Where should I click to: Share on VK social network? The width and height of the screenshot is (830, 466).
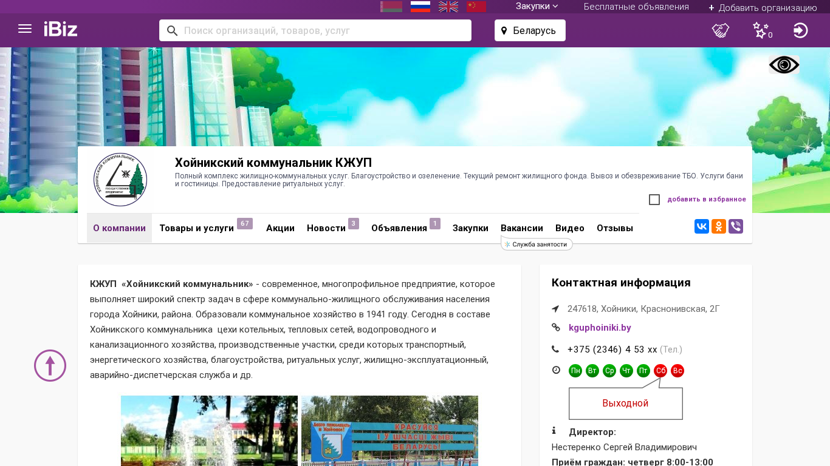(702, 226)
